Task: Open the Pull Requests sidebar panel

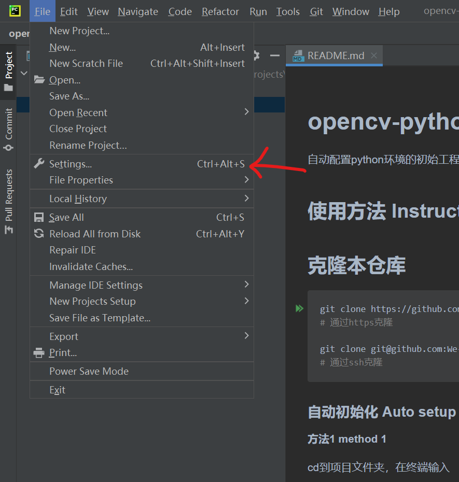Action: click(8, 201)
